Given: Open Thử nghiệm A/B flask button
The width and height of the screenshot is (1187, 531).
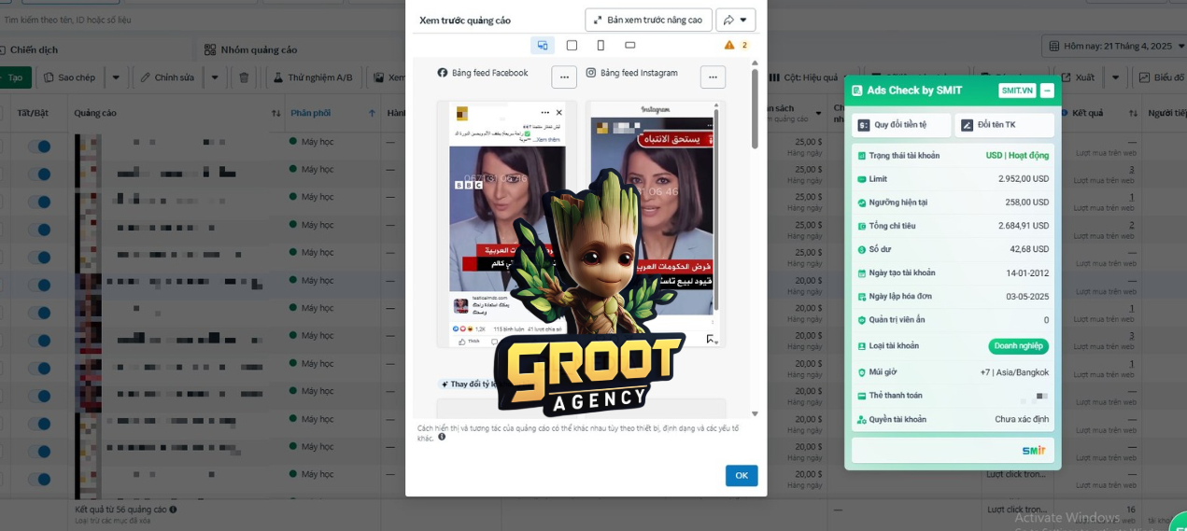Looking at the screenshot, I should coord(313,77).
